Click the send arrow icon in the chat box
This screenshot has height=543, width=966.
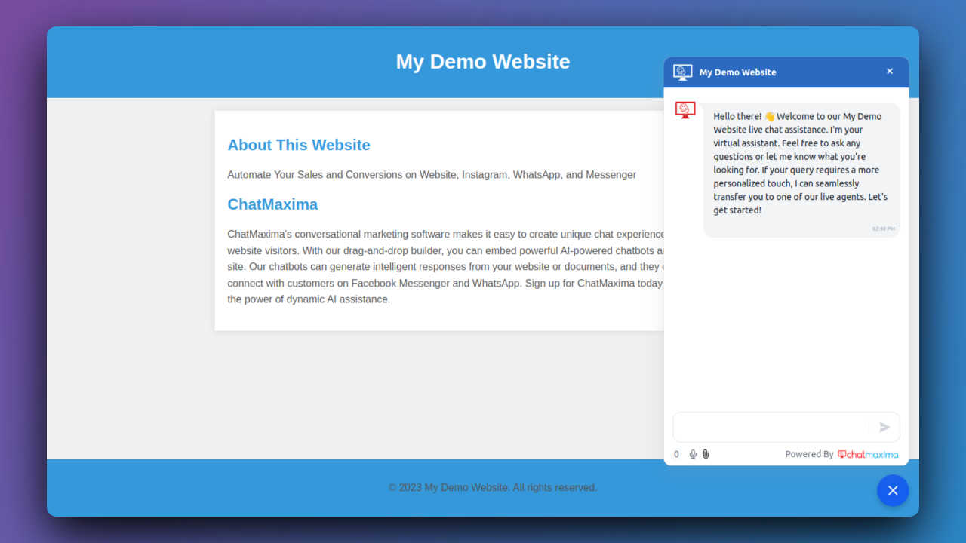[x=884, y=428]
